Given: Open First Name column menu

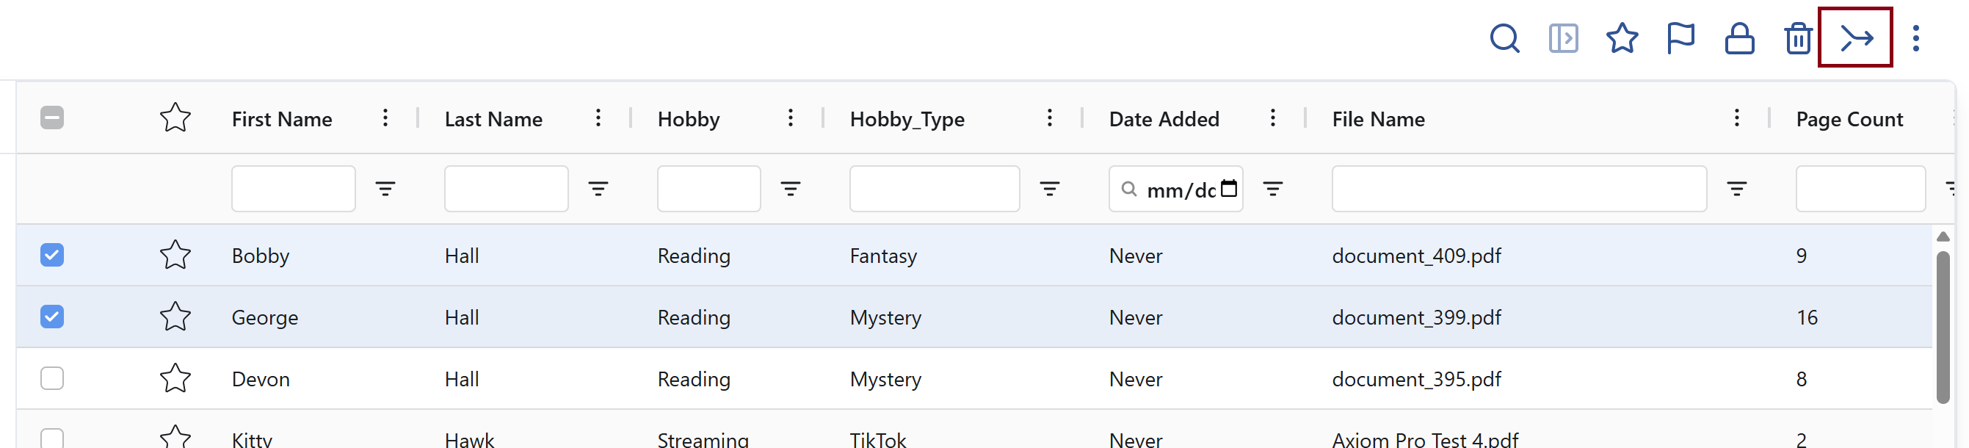Looking at the screenshot, I should pyautogui.click(x=385, y=118).
